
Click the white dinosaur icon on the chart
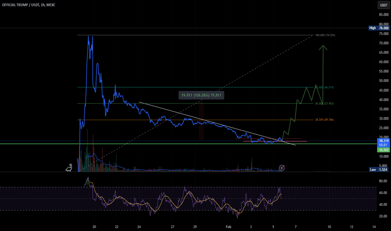(69, 168)
